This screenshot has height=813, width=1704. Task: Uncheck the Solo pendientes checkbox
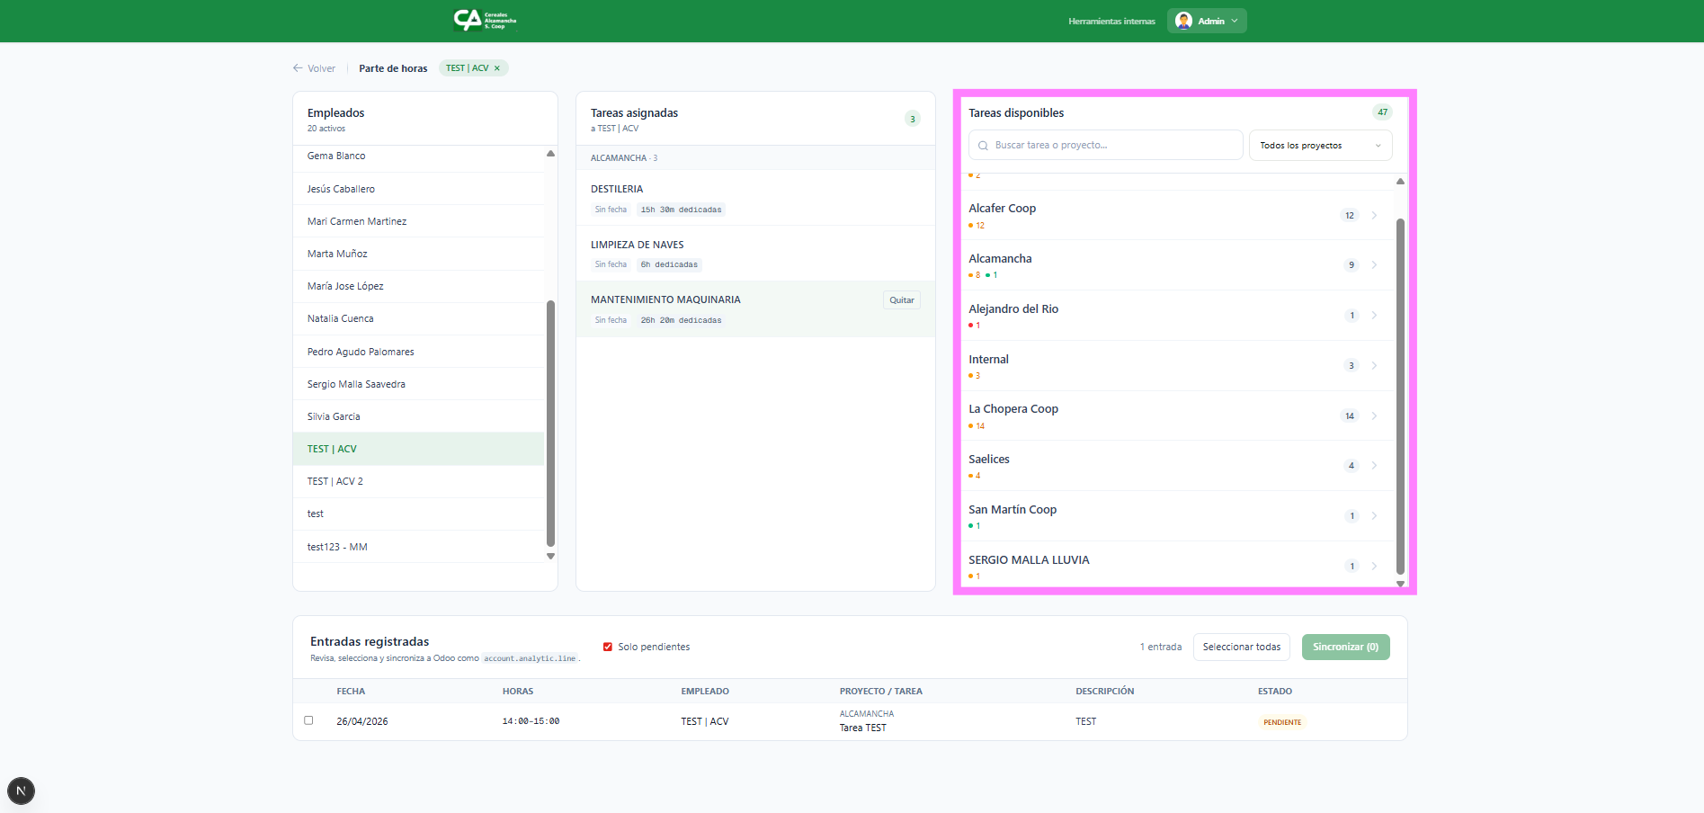pyautogui.click(x=608, y=647)
